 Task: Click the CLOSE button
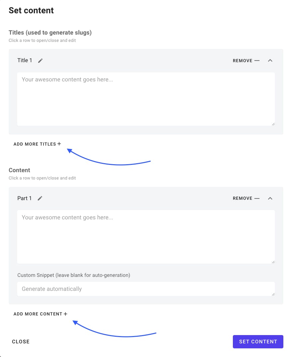tap(21, 341)
